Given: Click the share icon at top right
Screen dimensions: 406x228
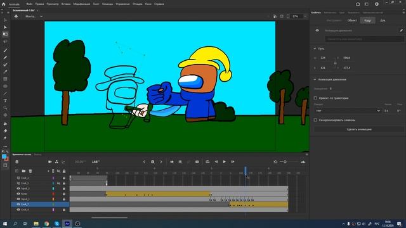Looking at the screenshot, I should coord(358,4).
